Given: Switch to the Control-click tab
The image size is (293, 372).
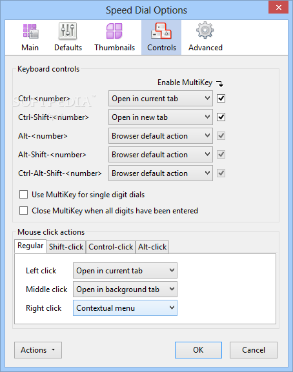Looking at the screenshot, I should 110,247.
